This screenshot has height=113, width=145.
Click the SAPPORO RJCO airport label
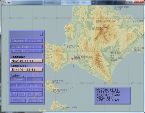coord(73,47)
